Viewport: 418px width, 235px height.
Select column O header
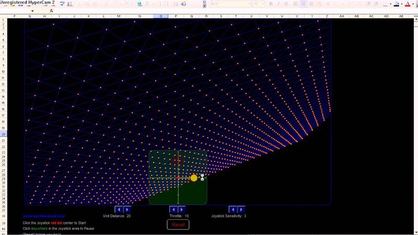(x=161, y=16)
